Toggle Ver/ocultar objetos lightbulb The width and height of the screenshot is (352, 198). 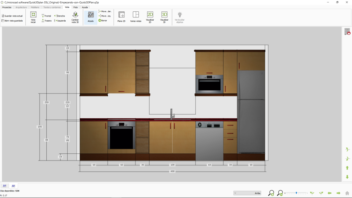(x=179, y=15)
